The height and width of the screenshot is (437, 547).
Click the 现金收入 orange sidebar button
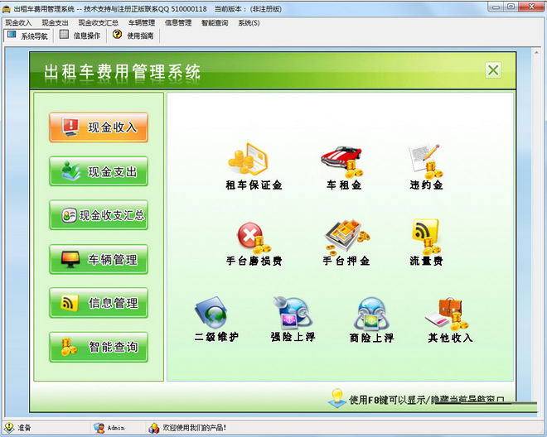click(99, 127)
